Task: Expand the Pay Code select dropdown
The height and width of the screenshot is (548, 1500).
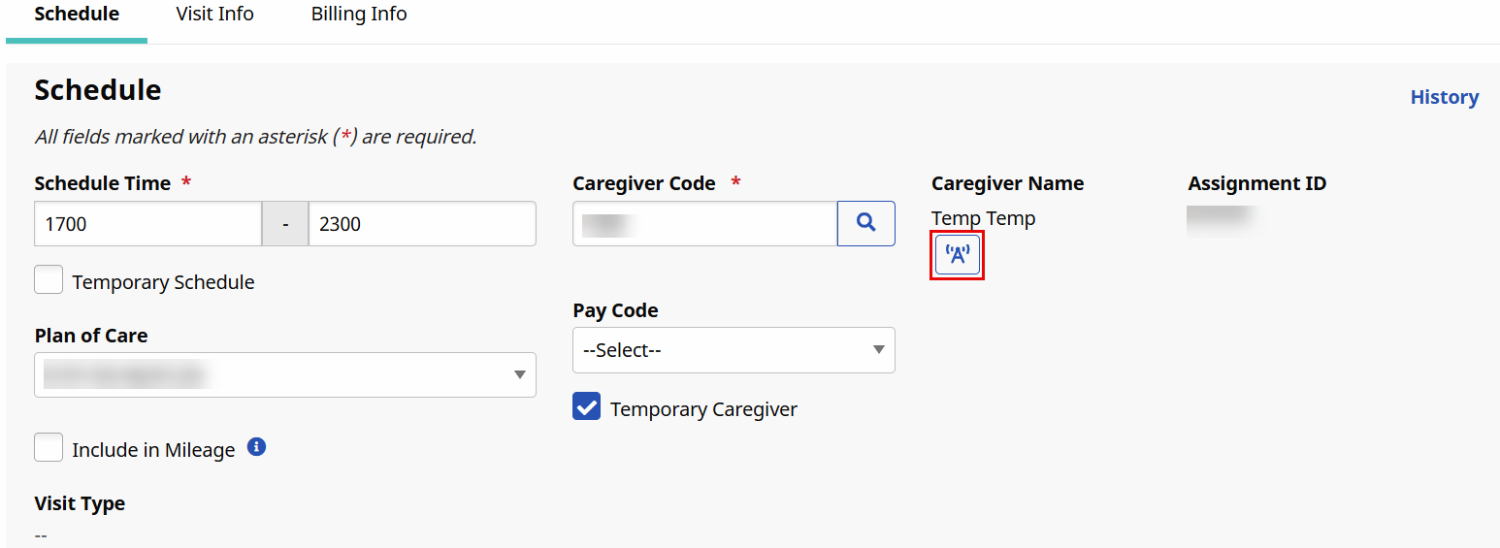Action: point(733,350)
